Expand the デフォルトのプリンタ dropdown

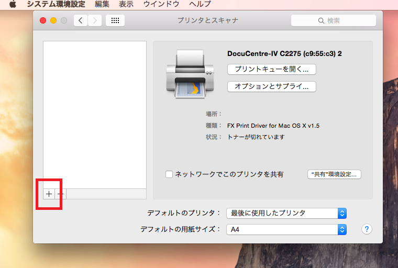[286, 213]
